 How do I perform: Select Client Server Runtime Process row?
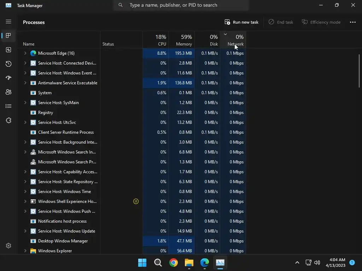coord(132,132)
